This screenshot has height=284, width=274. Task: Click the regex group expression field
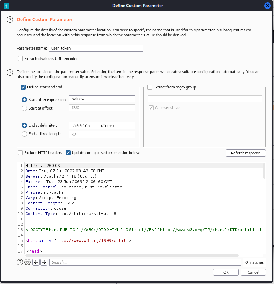205,99
